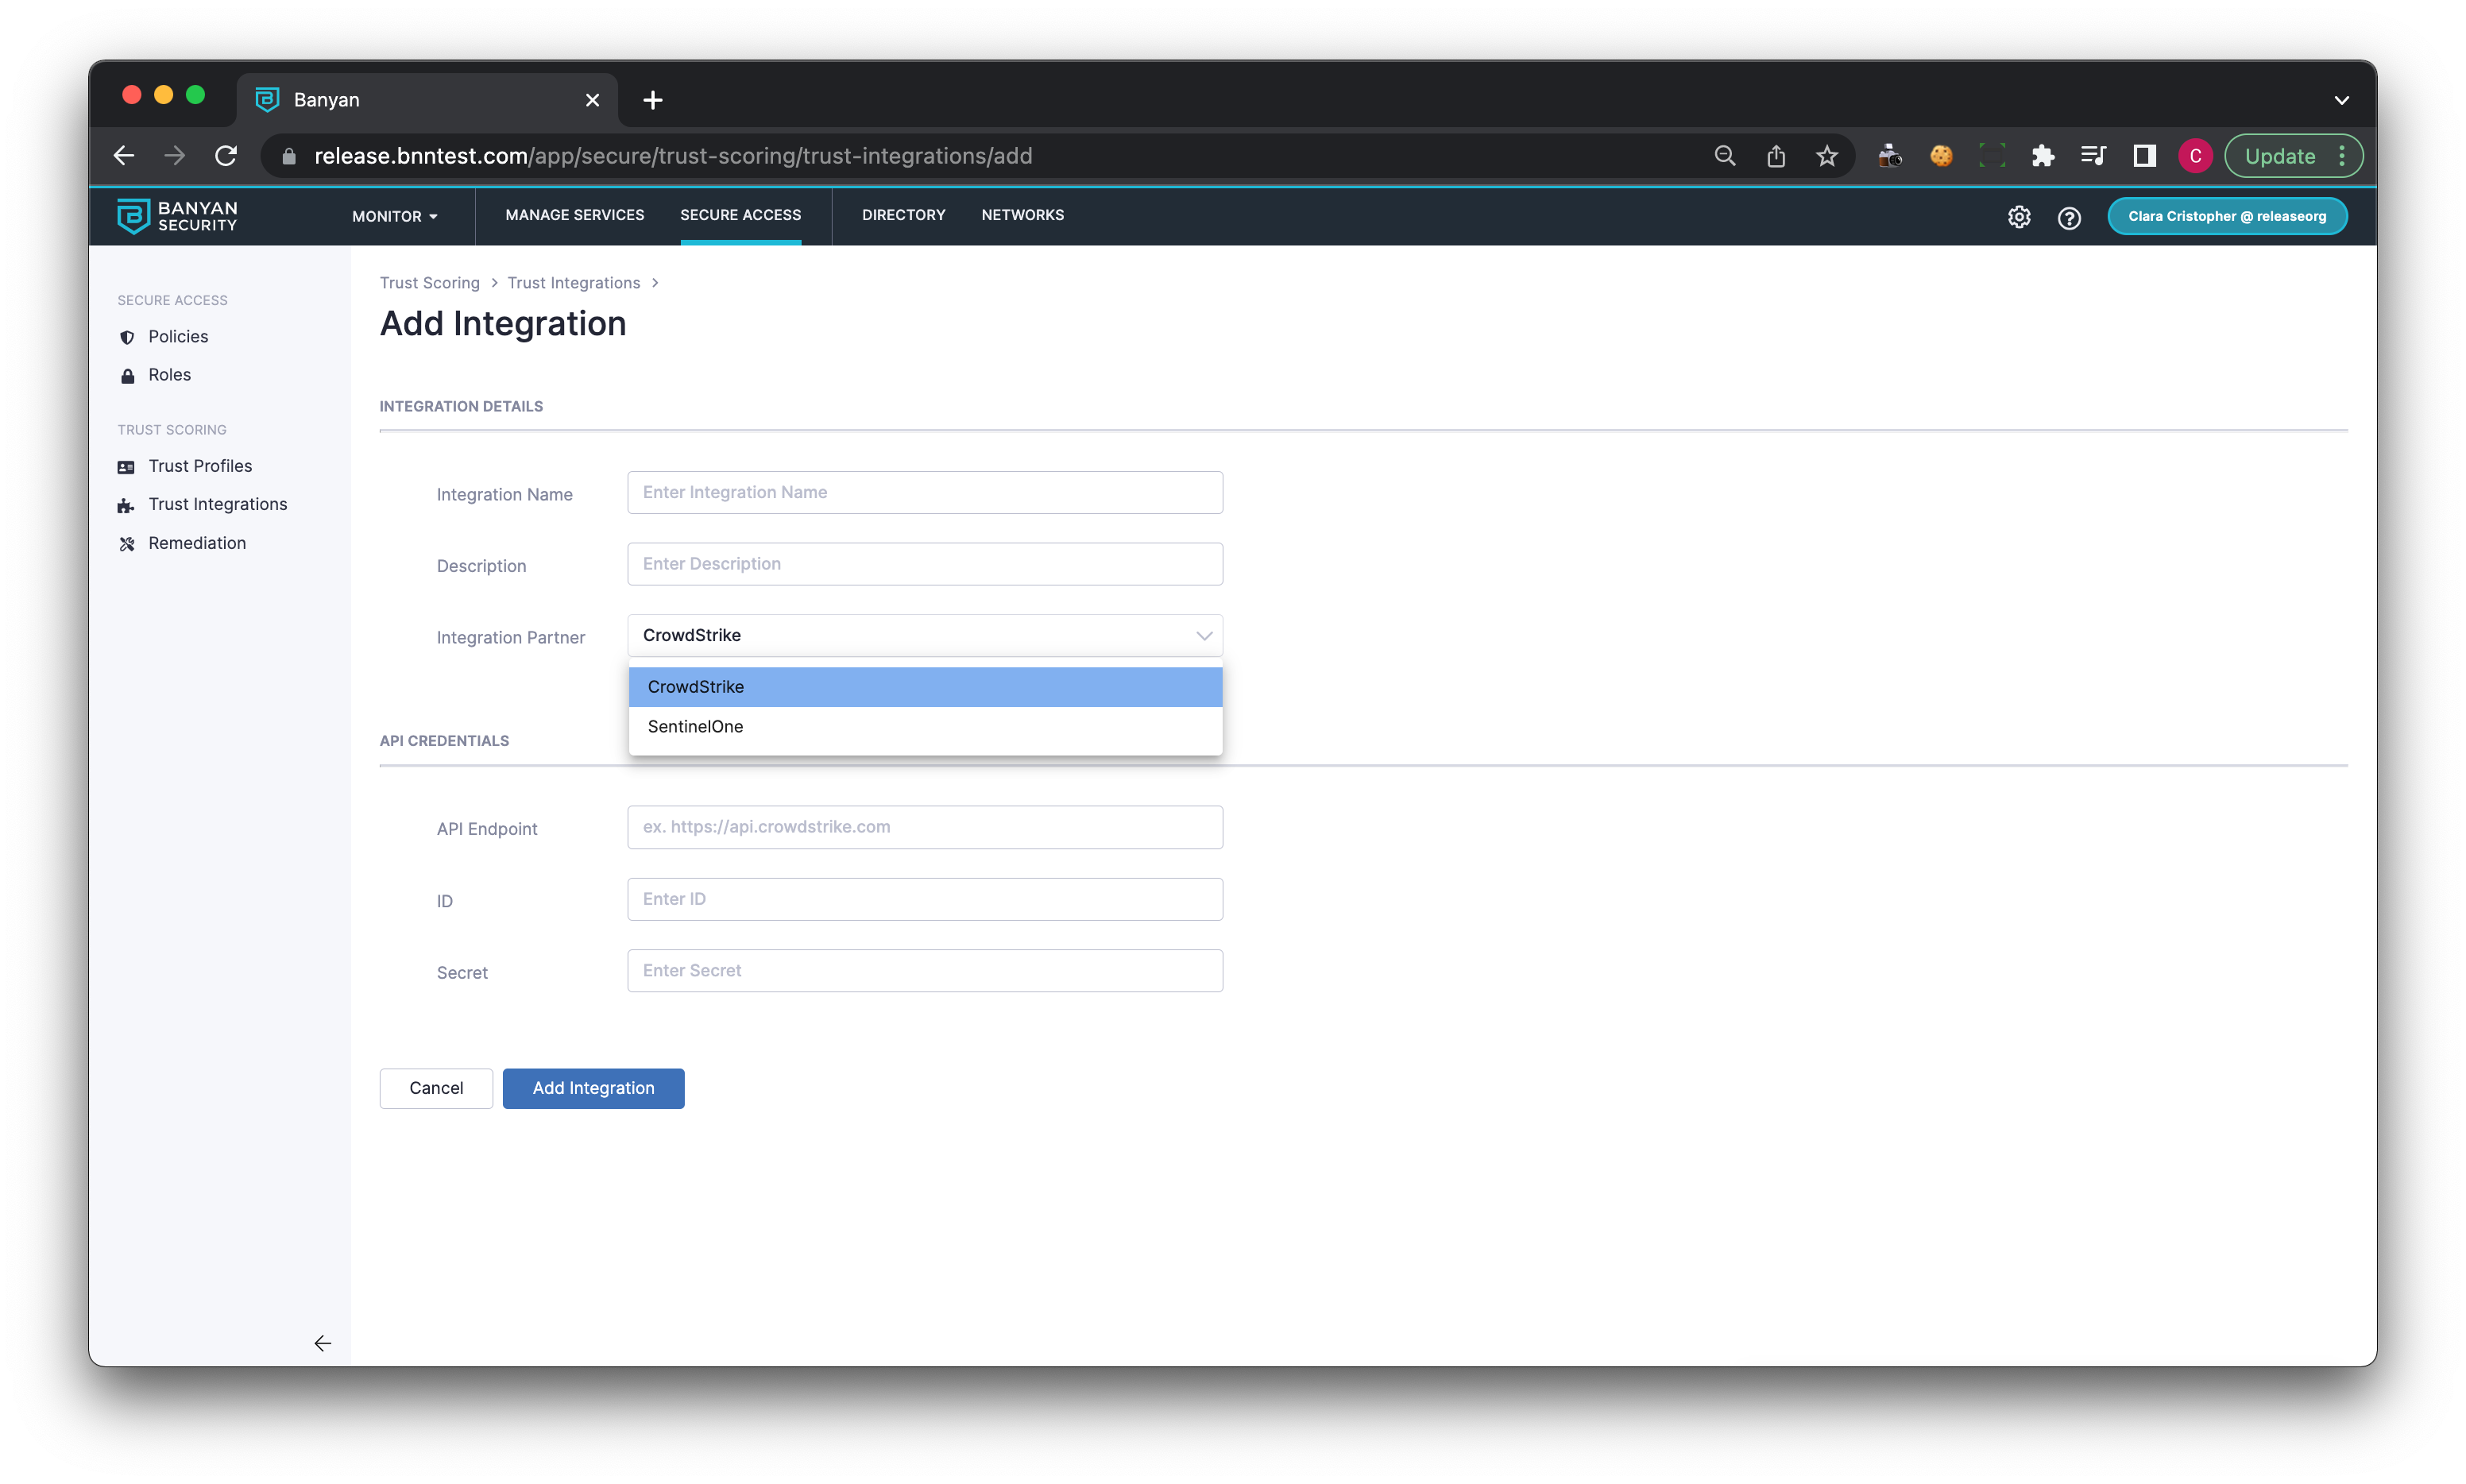Image resolution: width=2466 pixels, height=1484 pixels.
Task: Open the Chrome three-dot menu
Action: (2342, 156)
